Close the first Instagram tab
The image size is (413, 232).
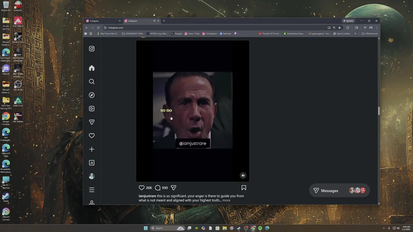120,21
